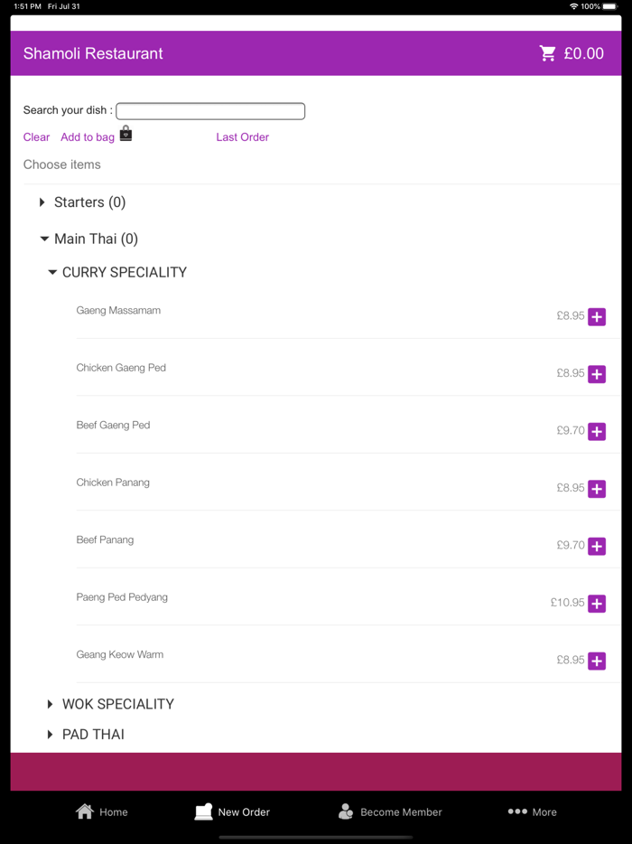Add Beef Panang with plus icon

click(x=597, y=547)
